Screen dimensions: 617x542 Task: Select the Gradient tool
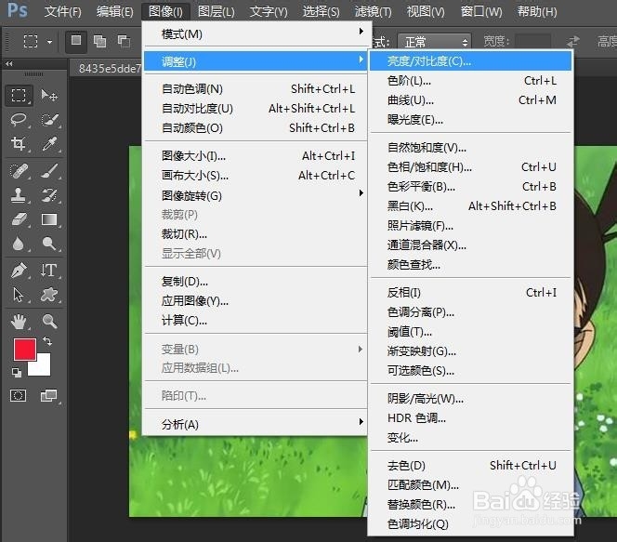coord(49,219)
